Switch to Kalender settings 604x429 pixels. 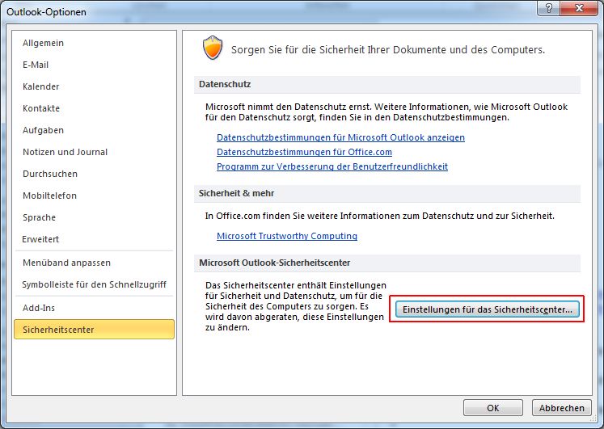coord(40,86)
